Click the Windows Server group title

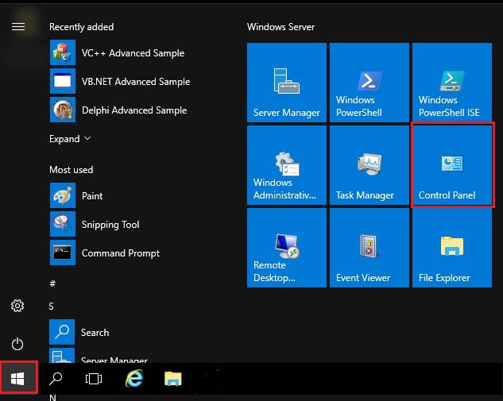(281, 27)
